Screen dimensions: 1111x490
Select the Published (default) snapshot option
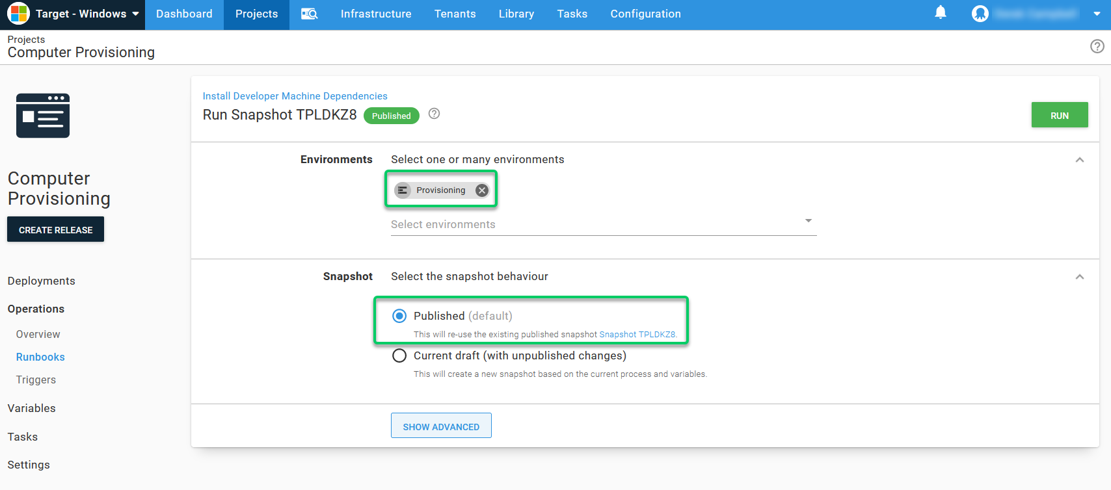point(399,316)
